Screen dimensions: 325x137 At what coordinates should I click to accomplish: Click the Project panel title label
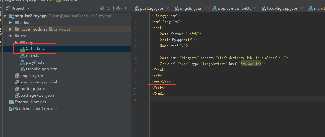tap(18, 9)
